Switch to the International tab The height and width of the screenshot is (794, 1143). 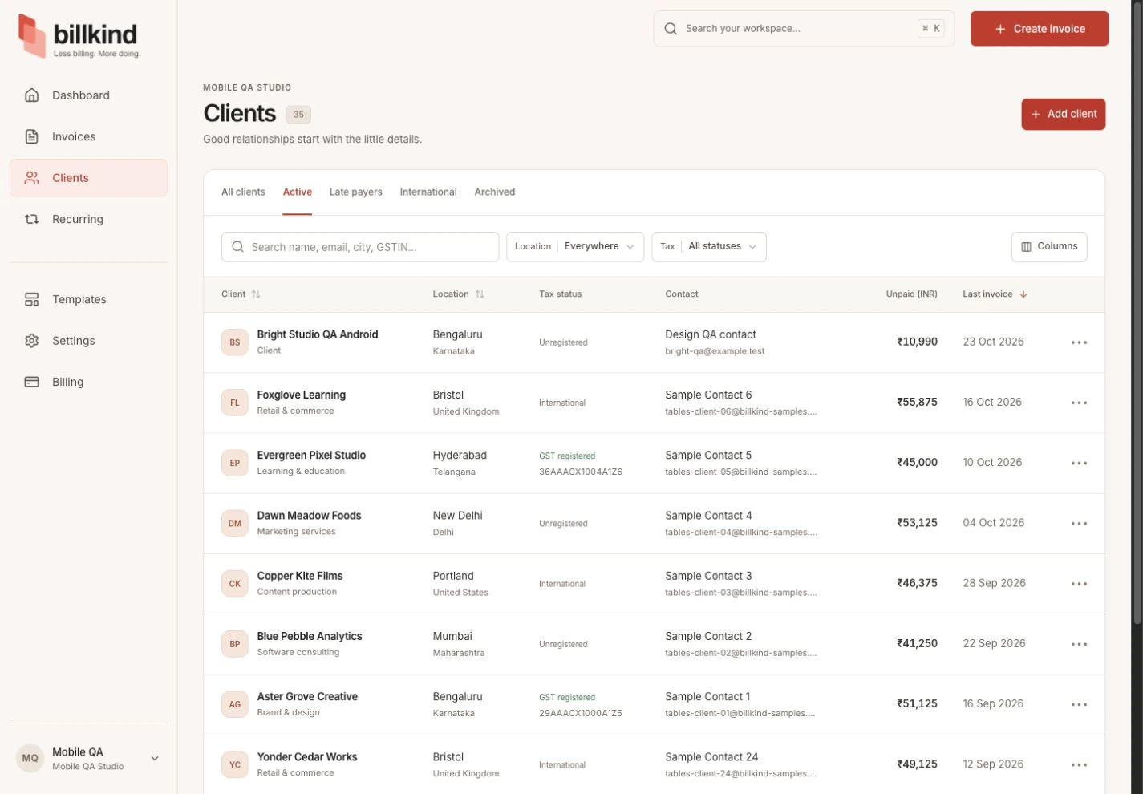pyautogui.click(x=428, y=192)
